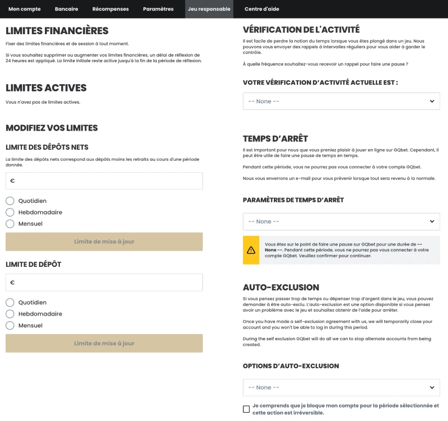Click the 'MODIFIEZ VOS LIMITES' heading
Viewport: 448px width, 421px height.
tap(52, 128)
